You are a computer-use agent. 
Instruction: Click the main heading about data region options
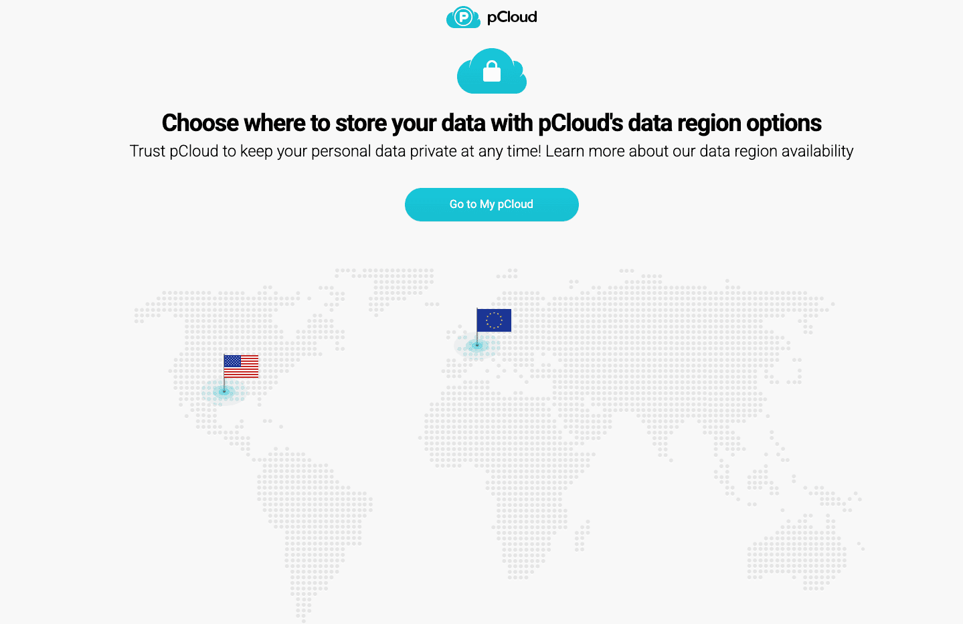point(491,123)
